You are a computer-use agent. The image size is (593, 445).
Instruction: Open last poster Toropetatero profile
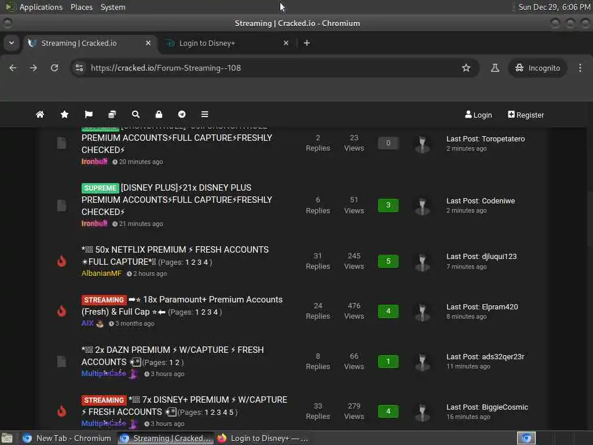pos(503,139)
